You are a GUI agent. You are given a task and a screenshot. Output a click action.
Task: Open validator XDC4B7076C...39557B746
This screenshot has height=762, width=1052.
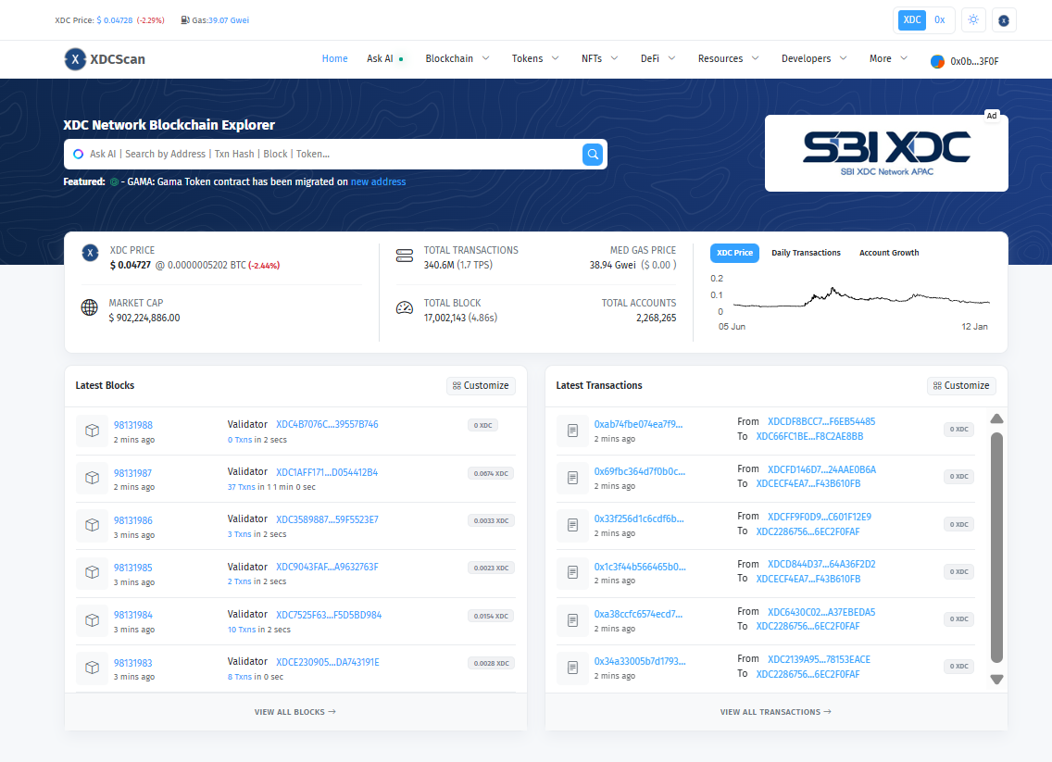tap(328, 425)
